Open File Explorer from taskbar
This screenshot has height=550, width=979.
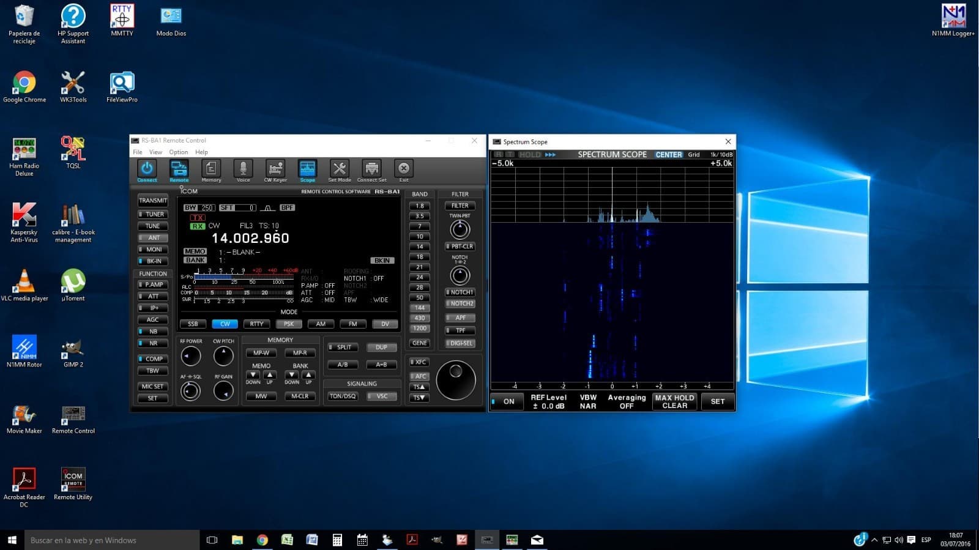point(237,540)
